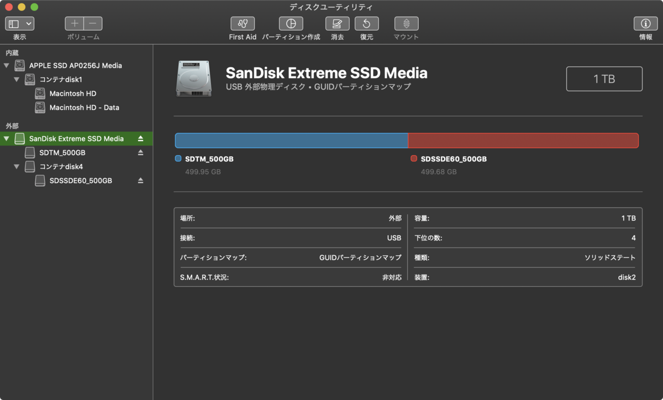The height and width of the screenshot is (400, 663).
Task: Click the Erase (消去) toolbar icon
Action: point(337,24)
